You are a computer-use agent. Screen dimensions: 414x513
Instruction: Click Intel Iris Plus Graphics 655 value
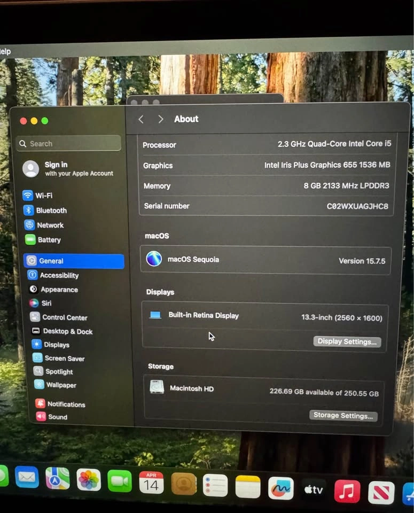point(327,165)
